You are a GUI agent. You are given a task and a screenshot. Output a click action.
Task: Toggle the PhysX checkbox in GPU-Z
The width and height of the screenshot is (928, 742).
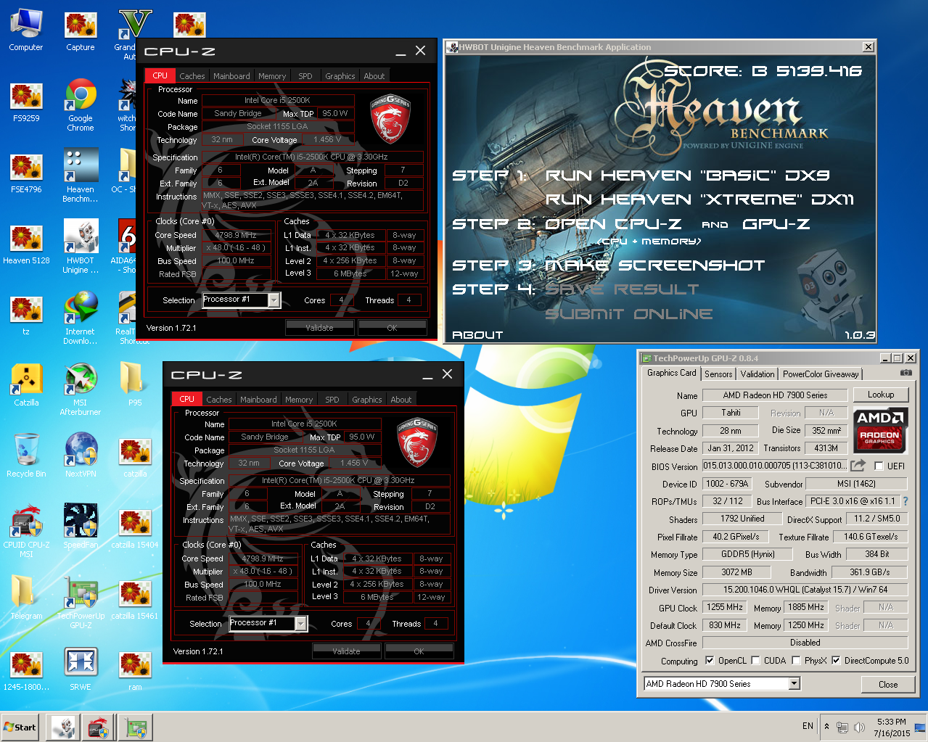tap(796, 661)
